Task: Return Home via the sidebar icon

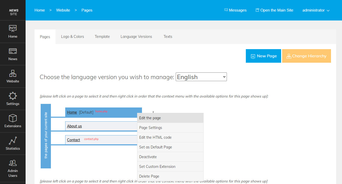Action: click(13, 31)
